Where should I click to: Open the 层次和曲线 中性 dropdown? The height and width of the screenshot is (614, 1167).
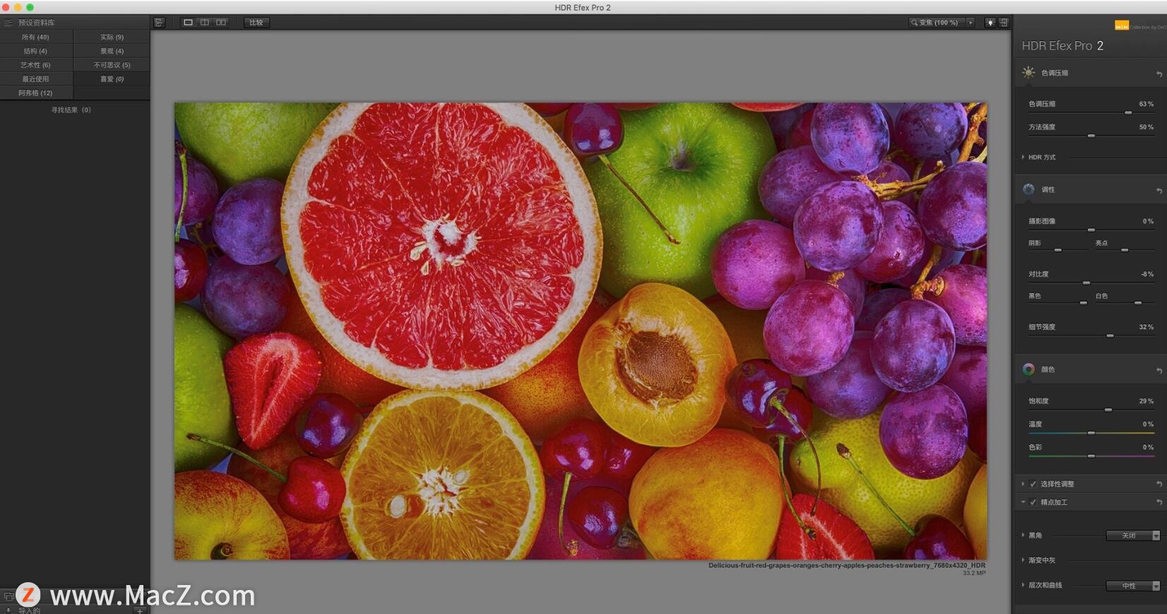[1133, 586]
